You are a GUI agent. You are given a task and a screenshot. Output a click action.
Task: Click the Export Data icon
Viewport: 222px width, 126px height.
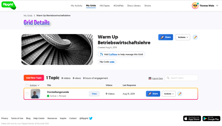coord(150,78)
